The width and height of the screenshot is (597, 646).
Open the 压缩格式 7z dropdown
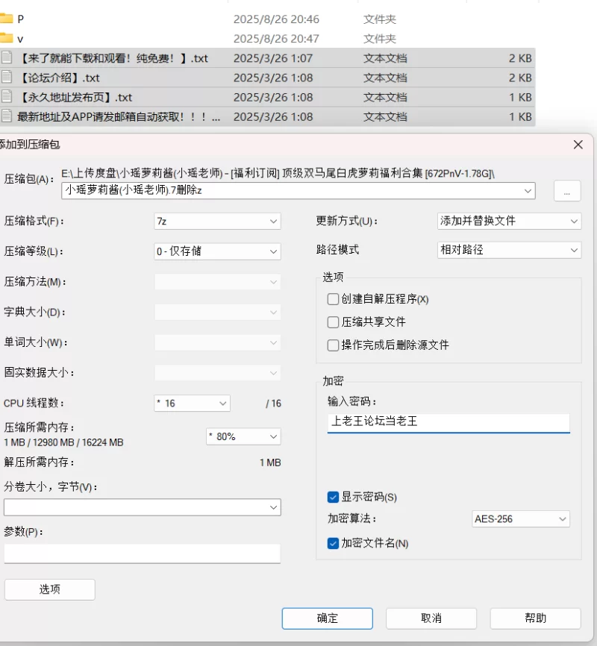tap(217, 222)
